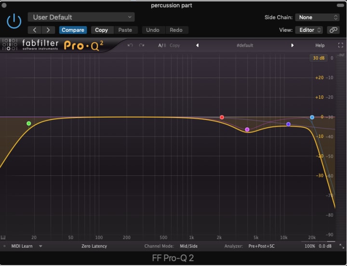347x266 pixels.
Task: Toggle the A/B state switch
Action: [162, 45]
